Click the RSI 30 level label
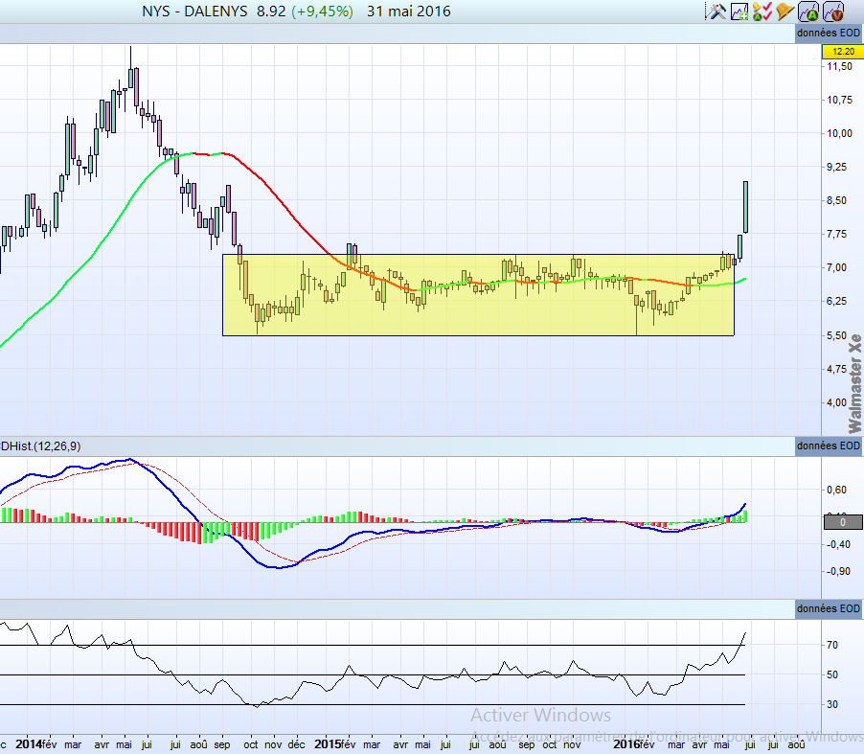 (x=832, y=704)
